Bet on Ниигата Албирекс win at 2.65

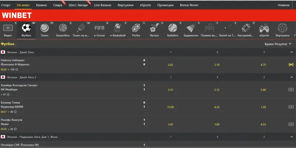point(171,65)
